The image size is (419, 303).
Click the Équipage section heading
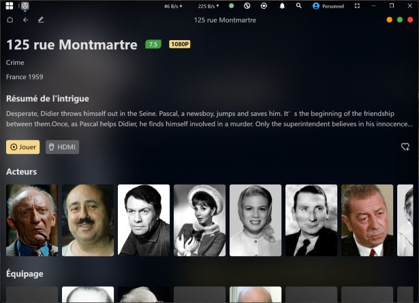tap(25, 274)
